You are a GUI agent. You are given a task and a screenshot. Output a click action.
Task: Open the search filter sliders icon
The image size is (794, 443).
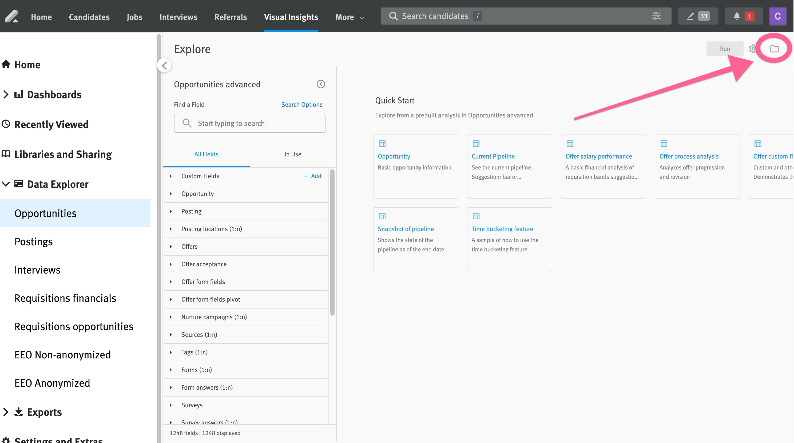657,16
